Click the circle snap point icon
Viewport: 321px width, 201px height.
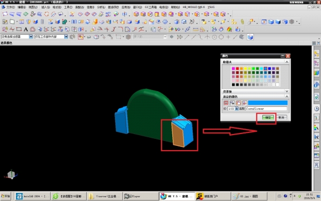[221, 37]
